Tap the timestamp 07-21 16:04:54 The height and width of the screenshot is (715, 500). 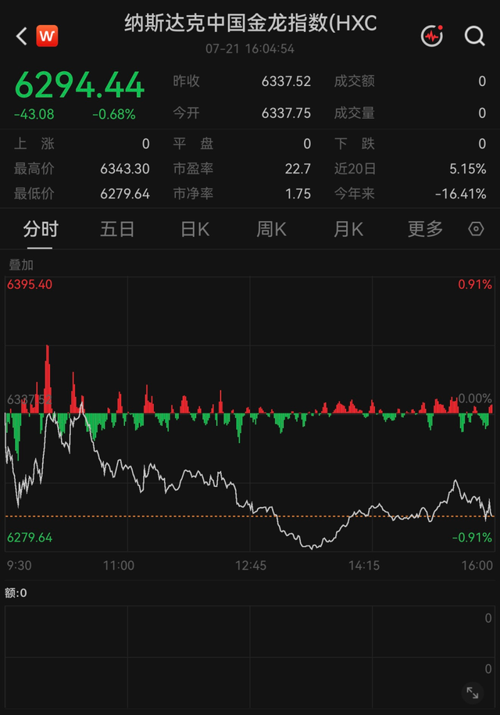tap(250, 48)
